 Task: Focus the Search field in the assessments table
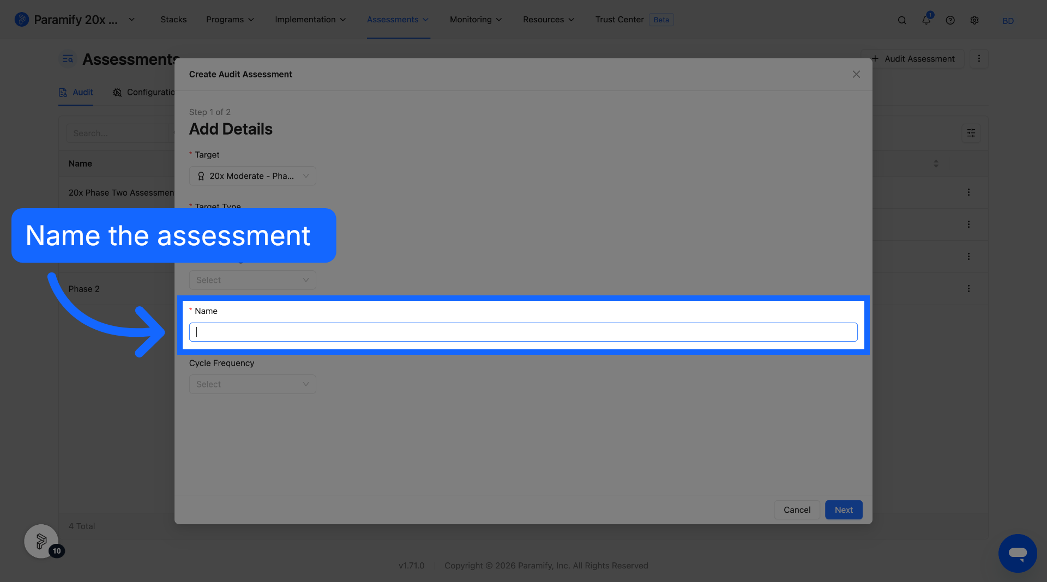click(x=117, y=134)
